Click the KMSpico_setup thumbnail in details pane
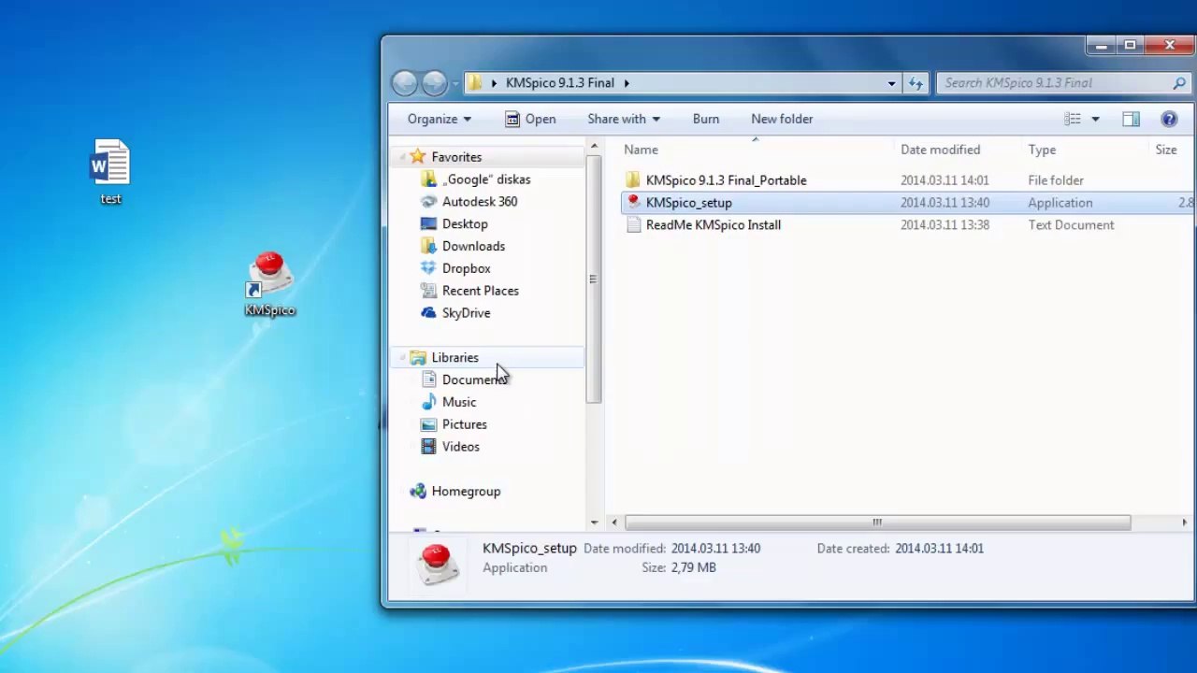The width and height of the screenshot is (1197, 673). [437, 564]
